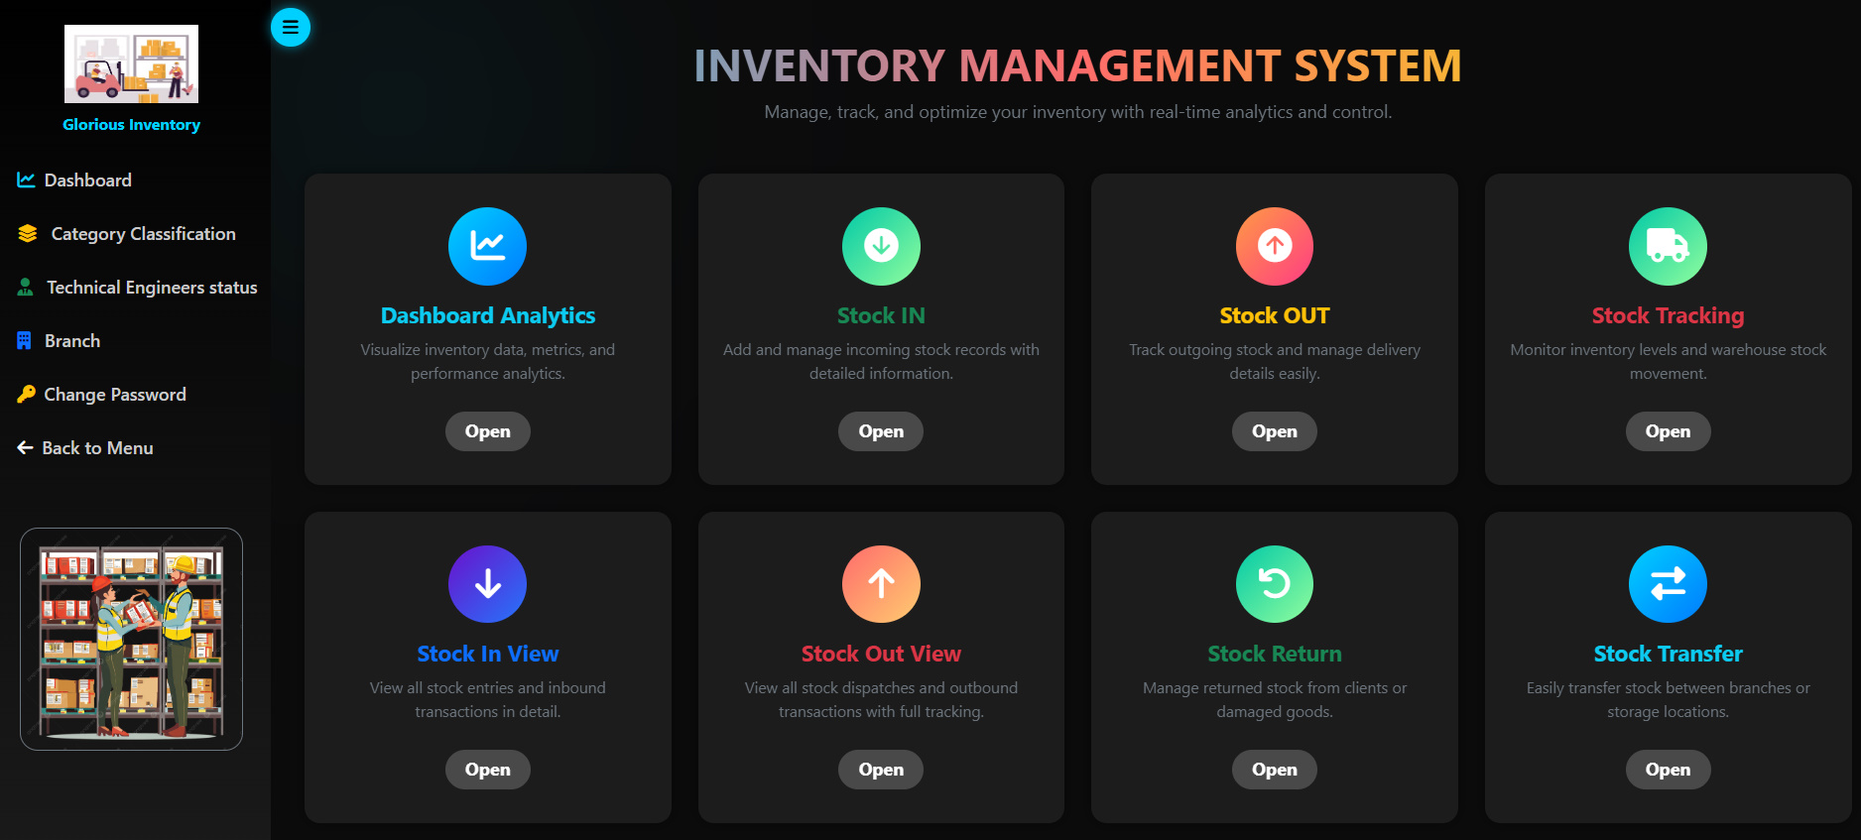Click the Glorious Inventory logo image

click(x=131, y=64)
